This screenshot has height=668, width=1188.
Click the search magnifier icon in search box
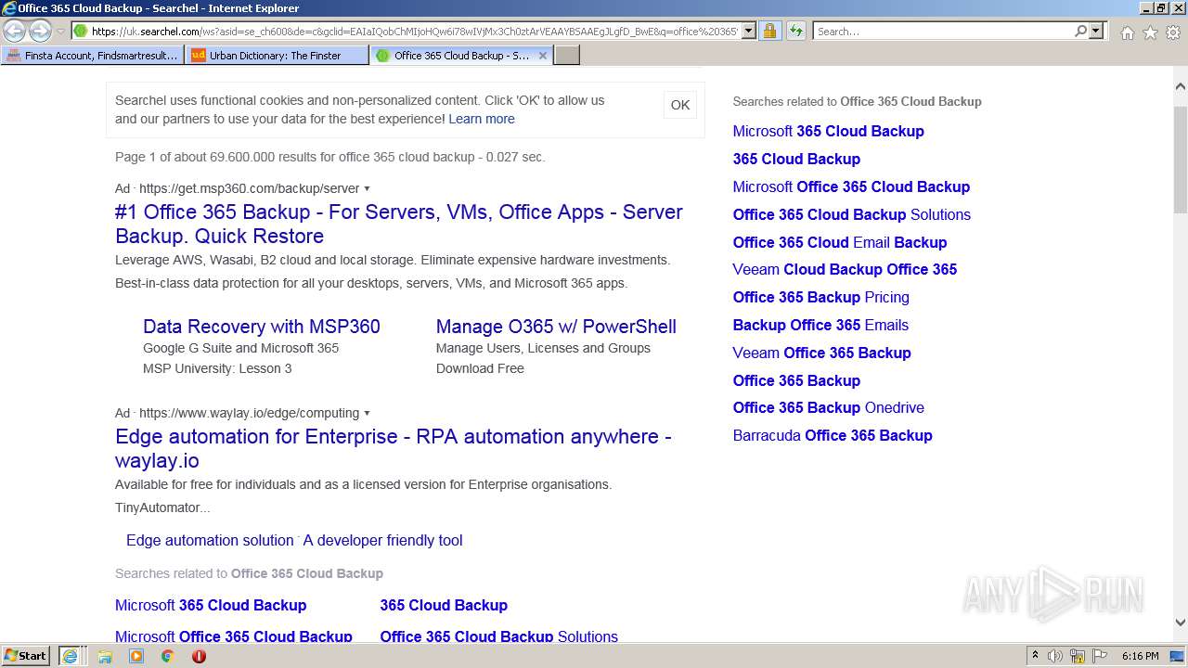pyautogui.click(x=1080, y=31)
